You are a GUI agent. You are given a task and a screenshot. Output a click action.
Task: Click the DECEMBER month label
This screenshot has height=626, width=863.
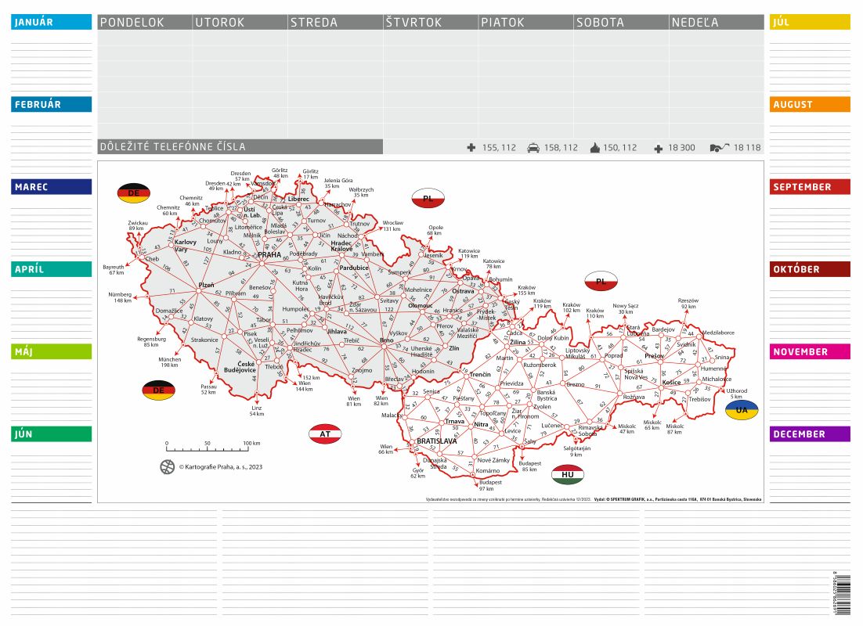click(810, 434)
